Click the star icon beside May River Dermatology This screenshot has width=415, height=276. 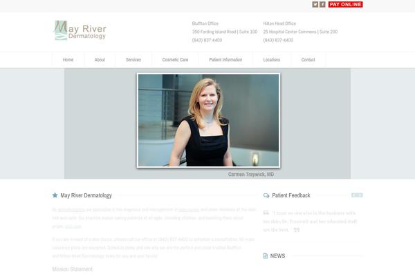coord(55,195)
